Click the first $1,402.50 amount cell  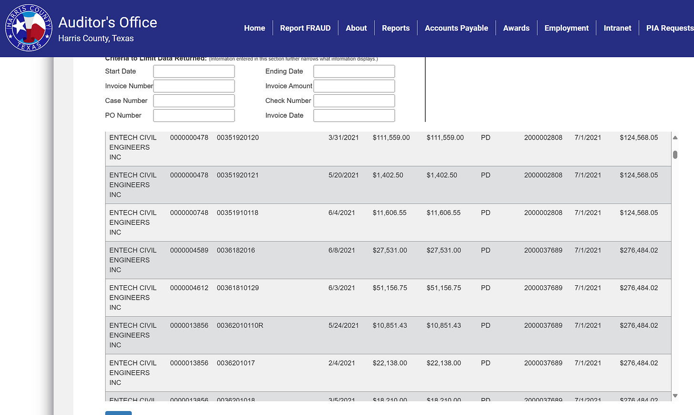tap(388, 175)
